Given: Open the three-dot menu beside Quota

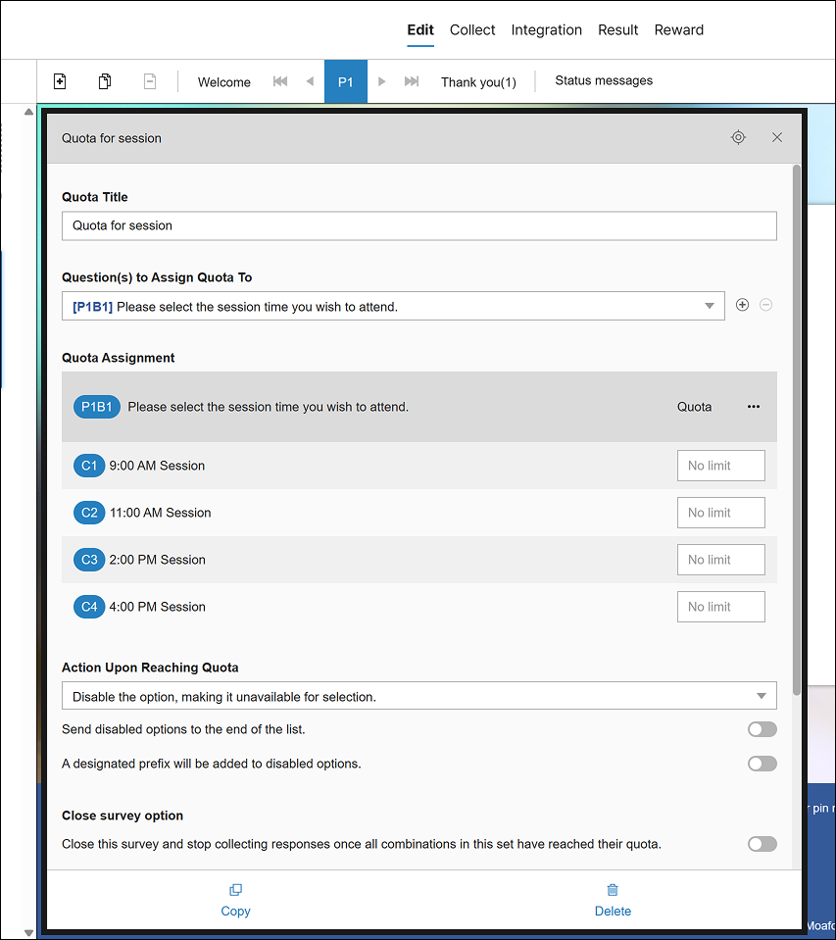Looking at the screenshot, I should [x=754, y=407].
